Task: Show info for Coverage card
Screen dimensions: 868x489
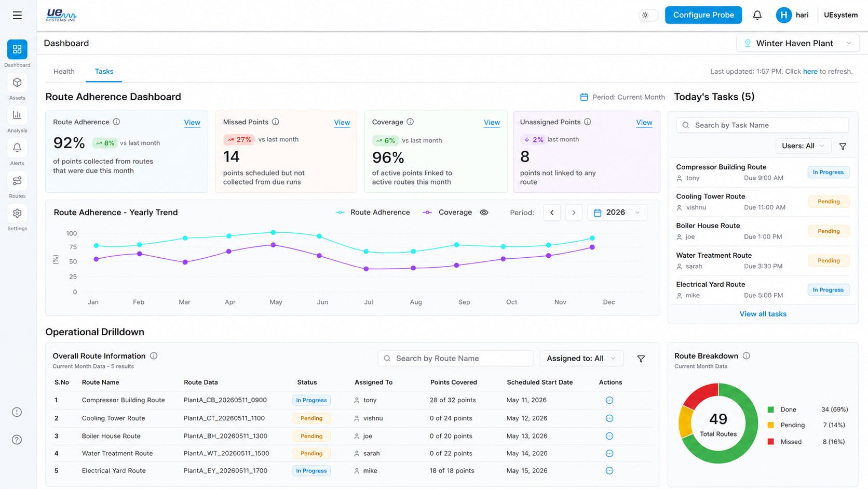Action: [410, 122]
